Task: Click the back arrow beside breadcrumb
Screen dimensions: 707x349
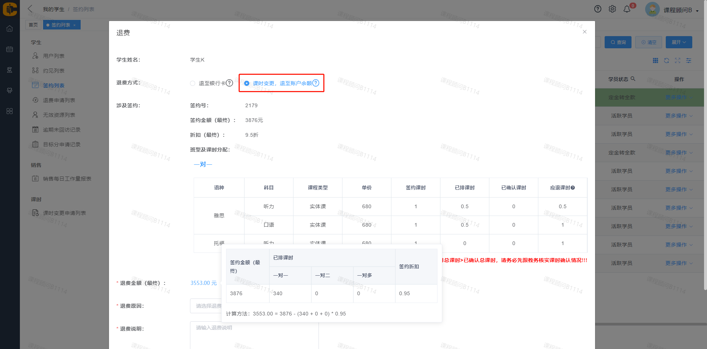Action: (30, 9)
